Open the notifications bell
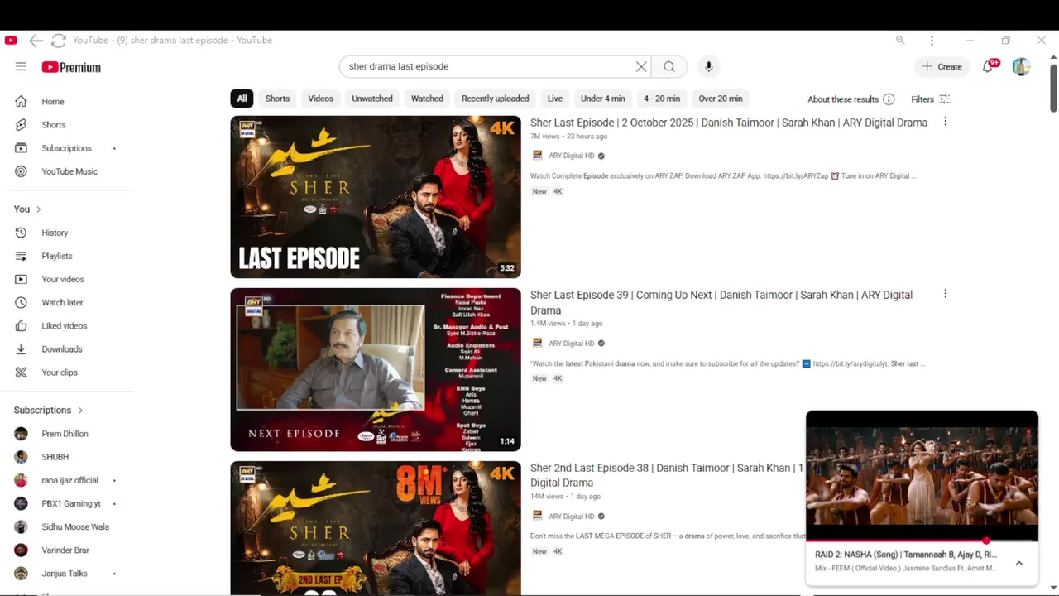The image size is (1059, 596). point(988,66)
